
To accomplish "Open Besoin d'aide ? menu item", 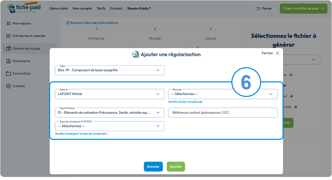I will pos(139,8).
